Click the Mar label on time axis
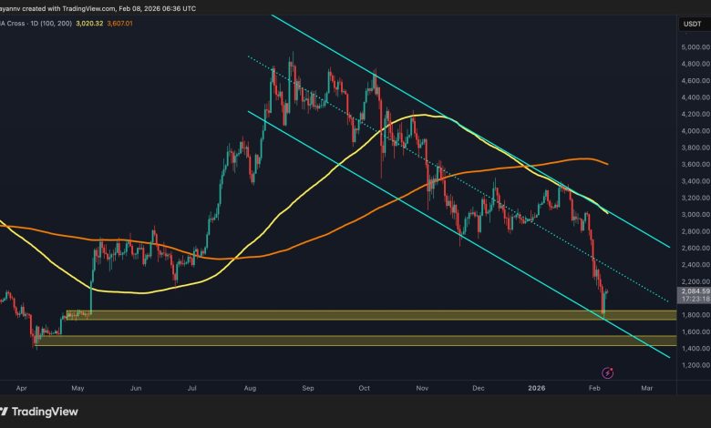 [647, 386]
